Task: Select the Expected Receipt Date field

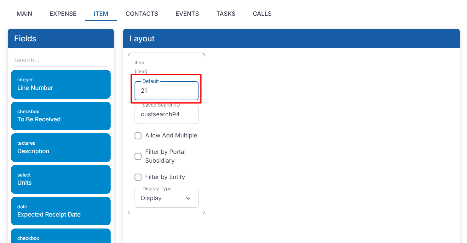Action: 61,211
